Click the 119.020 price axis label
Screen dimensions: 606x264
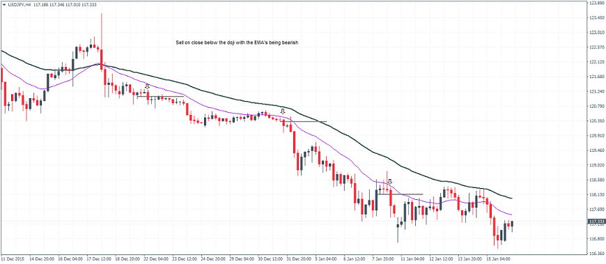(598, 165)
